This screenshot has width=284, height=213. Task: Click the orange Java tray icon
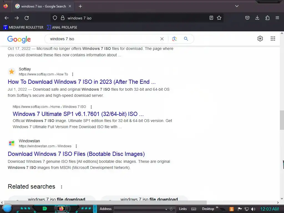pos(232,209)
